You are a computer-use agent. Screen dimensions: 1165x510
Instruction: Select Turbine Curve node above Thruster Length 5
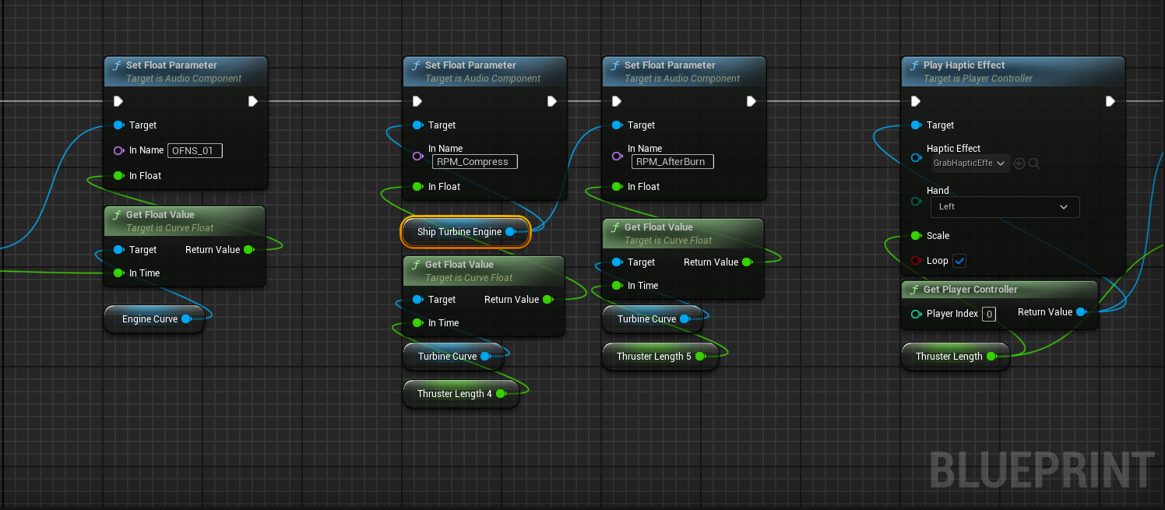coord(653,319)
